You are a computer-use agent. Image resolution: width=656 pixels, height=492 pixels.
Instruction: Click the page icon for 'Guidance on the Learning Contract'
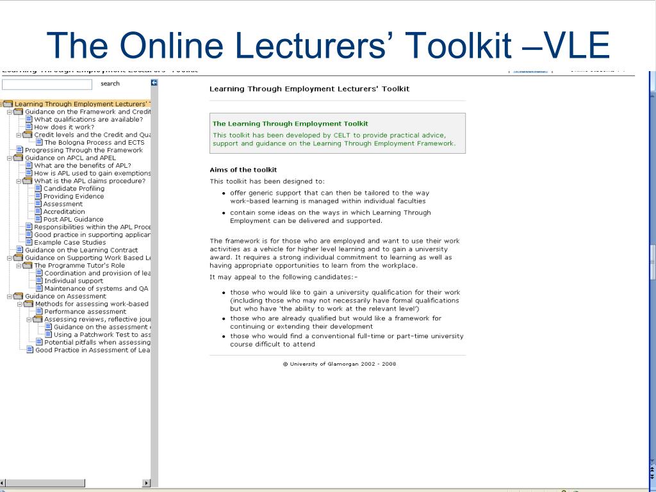[x=19, y=250]
